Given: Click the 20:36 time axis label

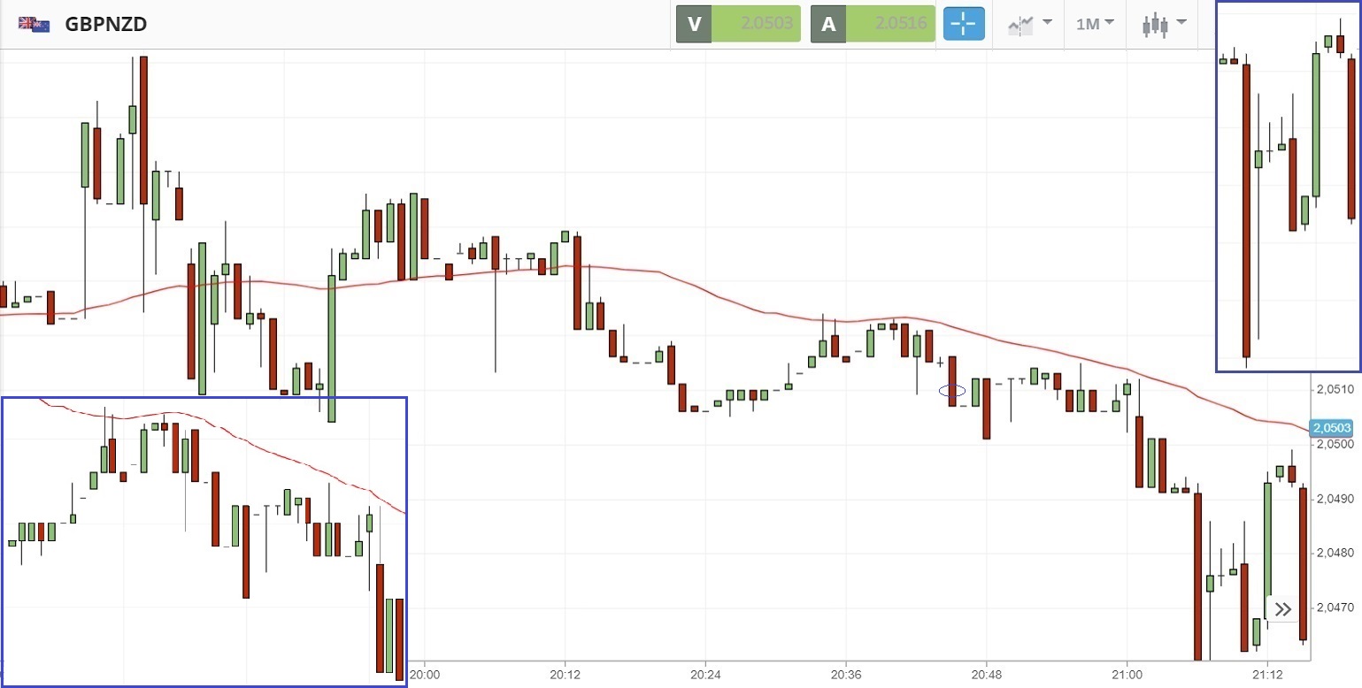Looking at the screenshot, I should 846,675.
